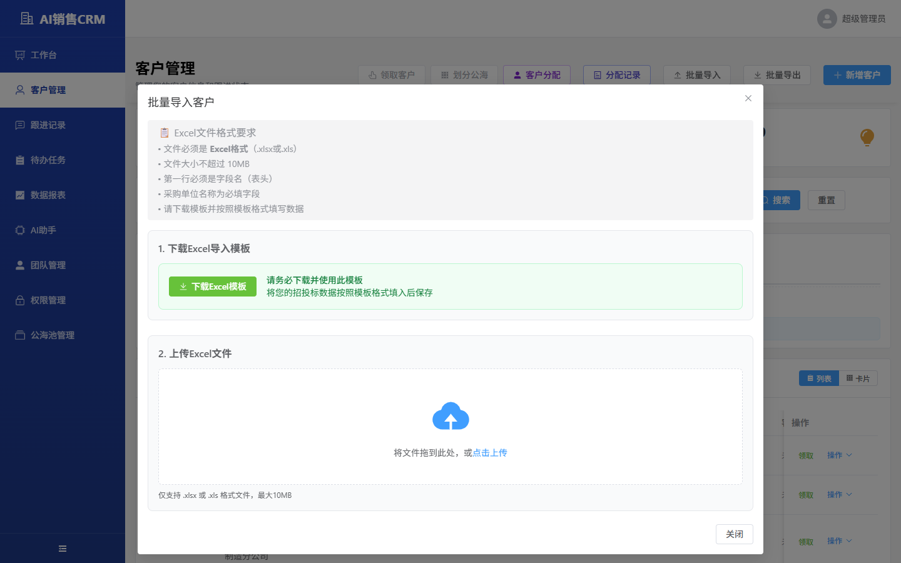Click the 跟进记录 chat icon

pyautogui.click(x=20, y=125)
